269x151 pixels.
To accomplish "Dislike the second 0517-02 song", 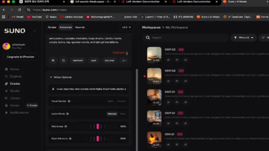I will tap(177, 81).
